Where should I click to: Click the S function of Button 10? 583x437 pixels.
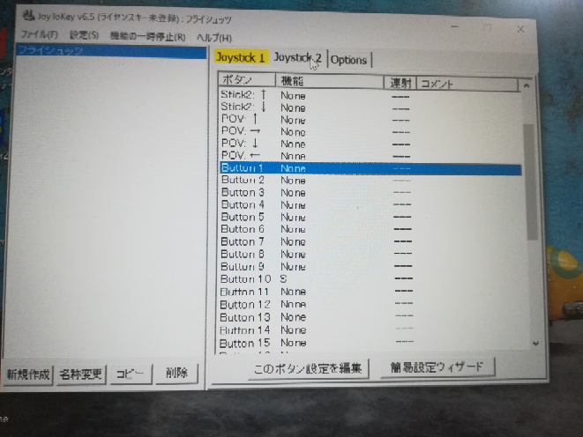point(284,278)
